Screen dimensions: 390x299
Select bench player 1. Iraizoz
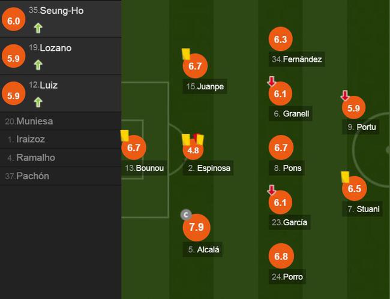click(61, 140)
